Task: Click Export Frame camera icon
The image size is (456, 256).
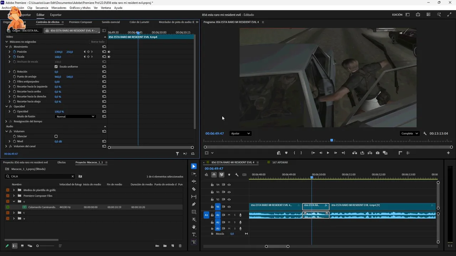Action: (378, 153)
